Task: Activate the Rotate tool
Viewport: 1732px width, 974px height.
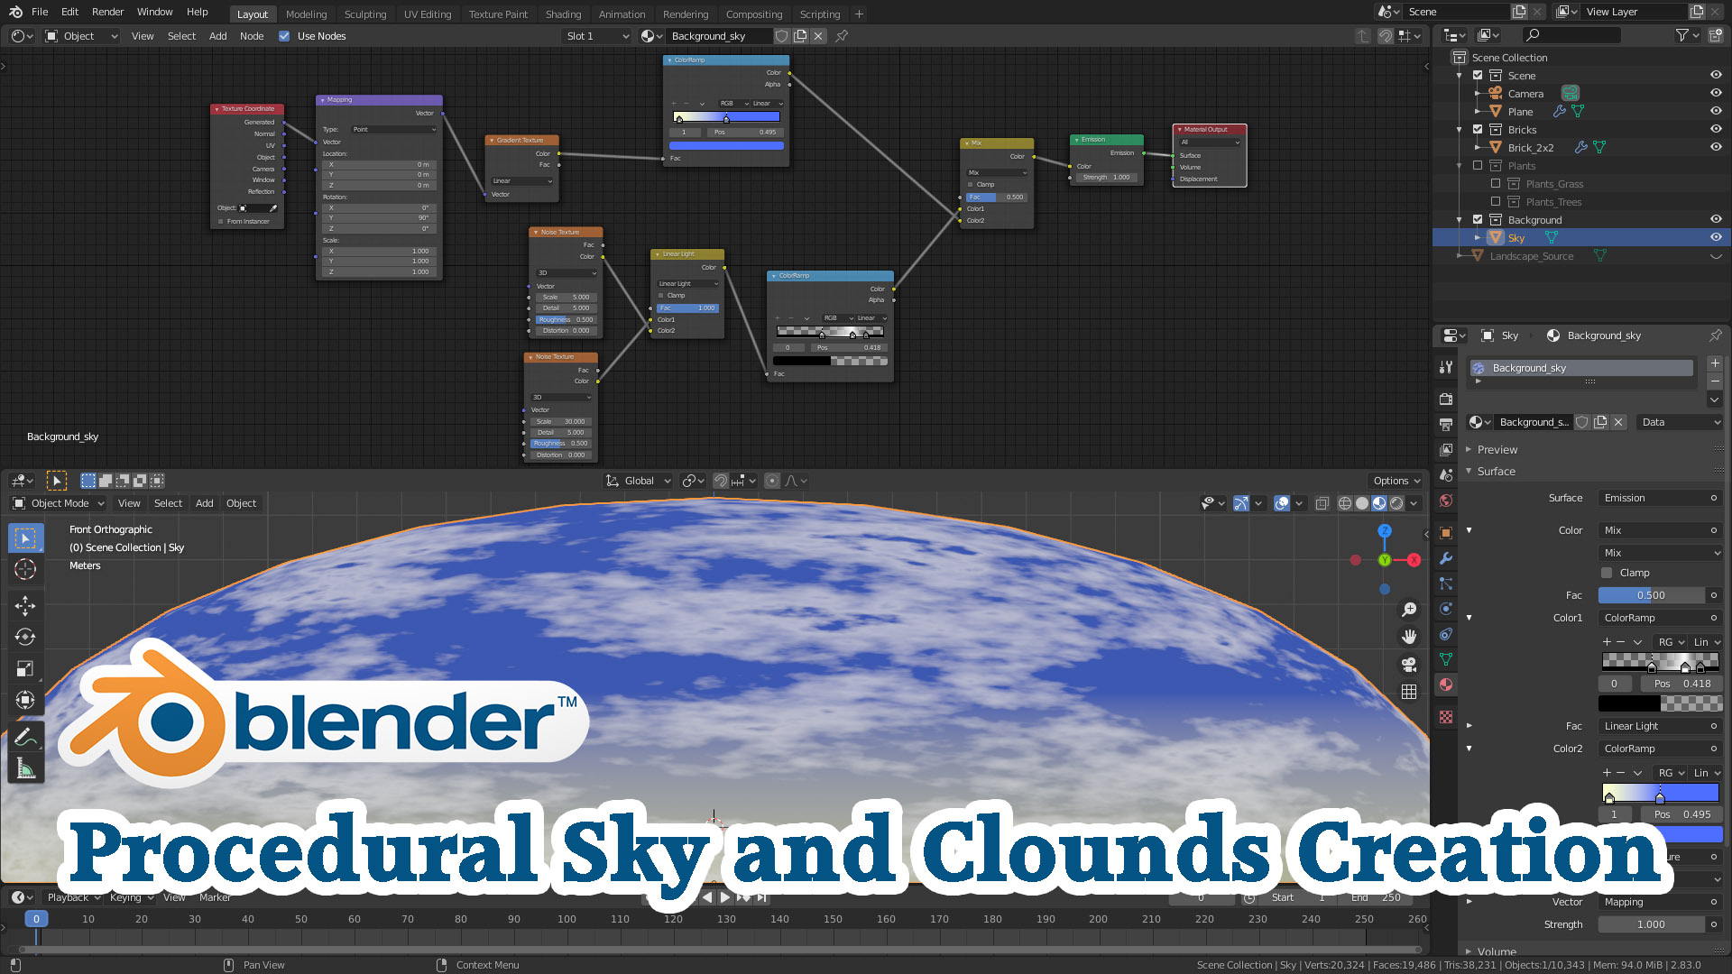Action: [25, 637]
